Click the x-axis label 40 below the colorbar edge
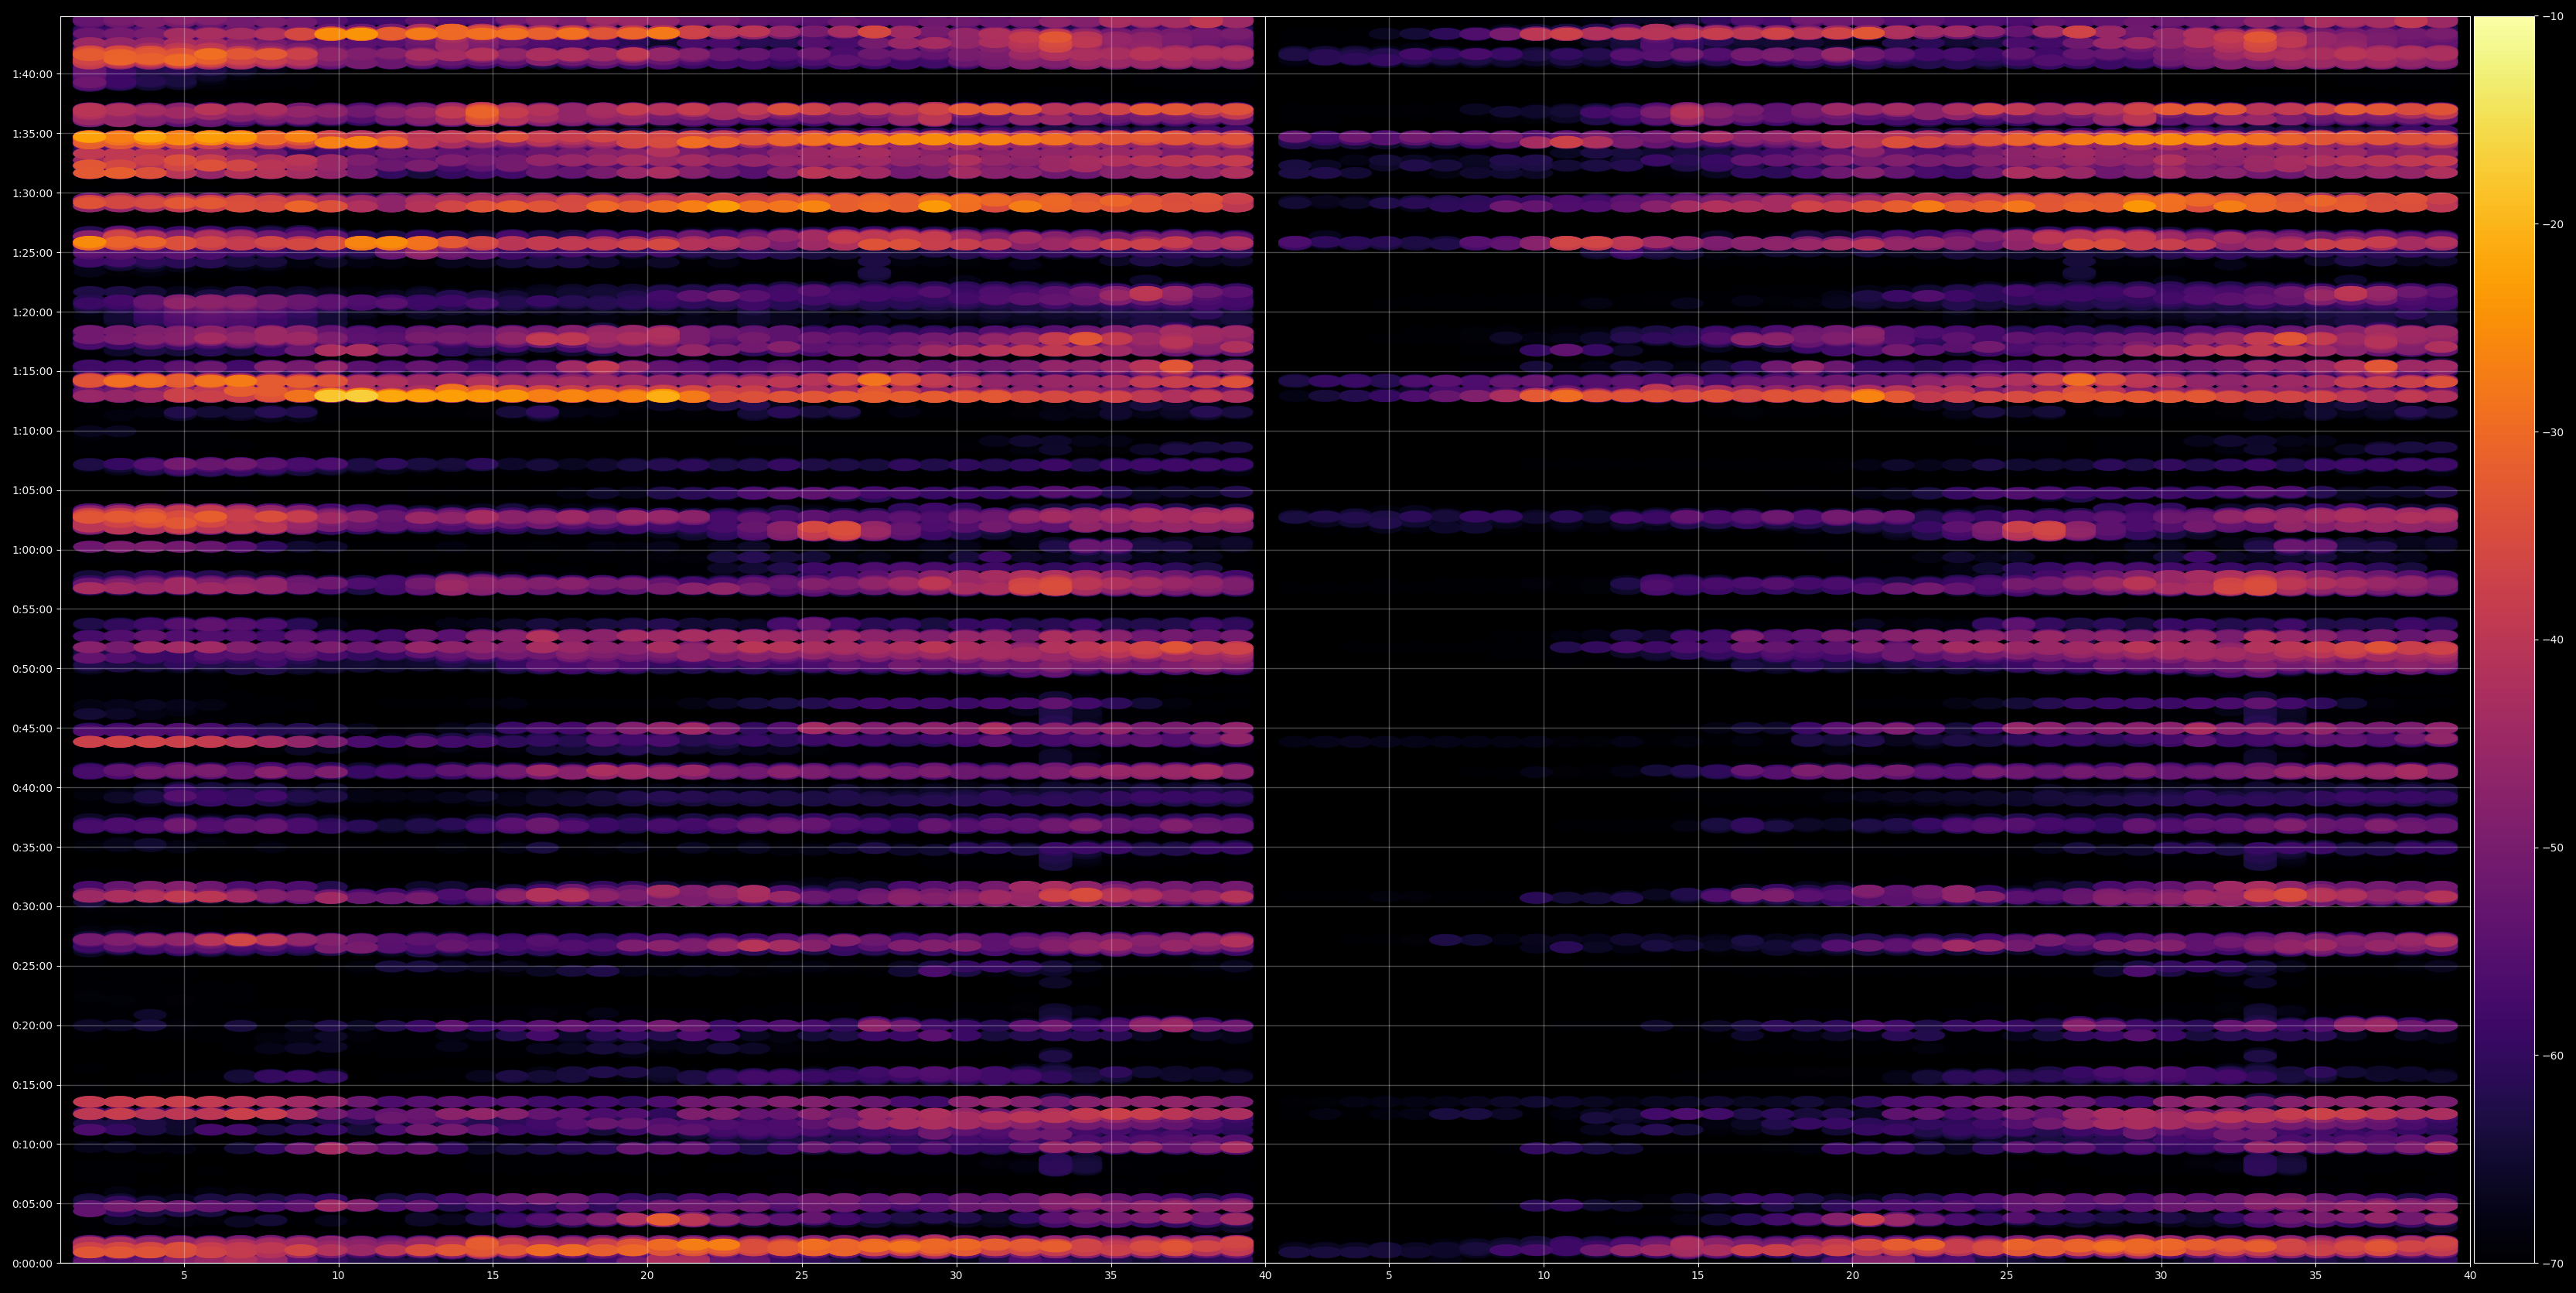This screenshot has height=1293, width=2576. 2470,1276
